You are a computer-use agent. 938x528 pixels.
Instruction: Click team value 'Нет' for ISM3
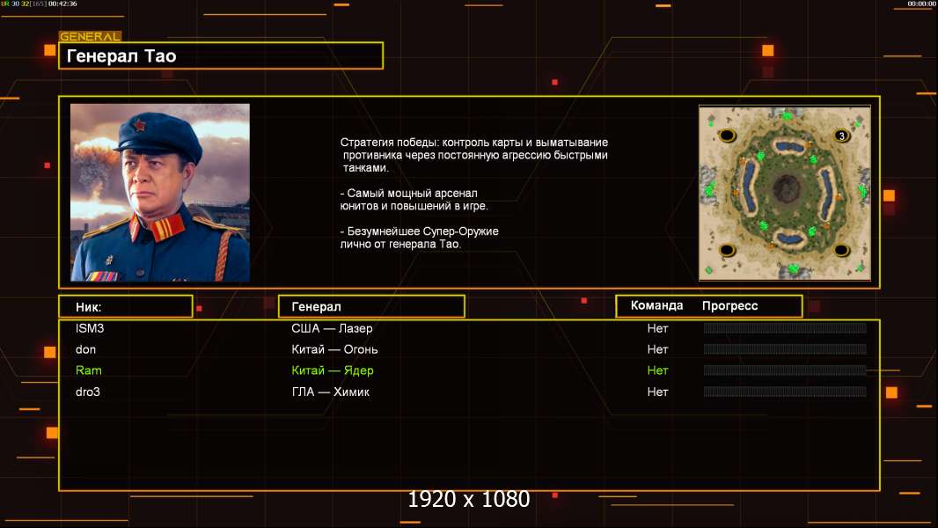tap(657, 328)
